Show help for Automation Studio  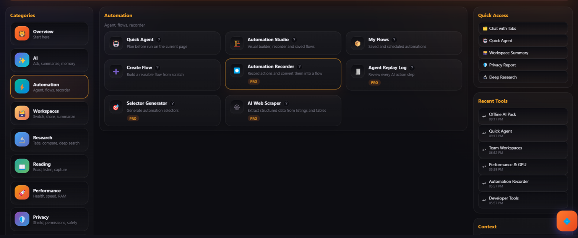(x=294, y=40)
